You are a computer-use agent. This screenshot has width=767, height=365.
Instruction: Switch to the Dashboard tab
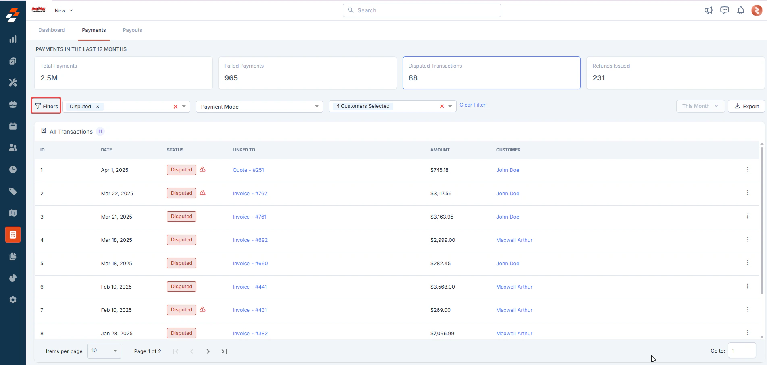click(x=52, y=30)
